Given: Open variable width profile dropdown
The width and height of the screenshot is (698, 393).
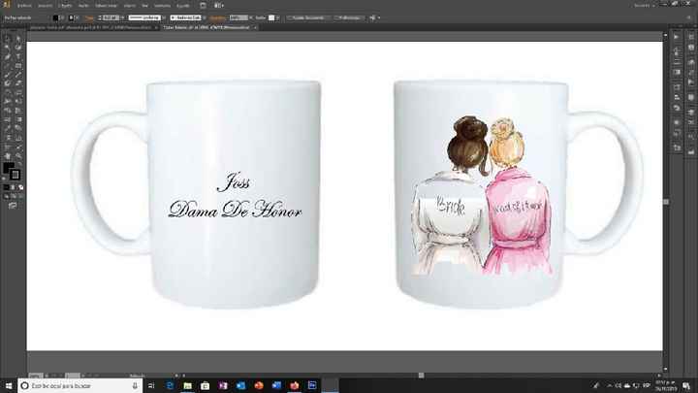Looking at the screenshot, I should tap(164, 17).
